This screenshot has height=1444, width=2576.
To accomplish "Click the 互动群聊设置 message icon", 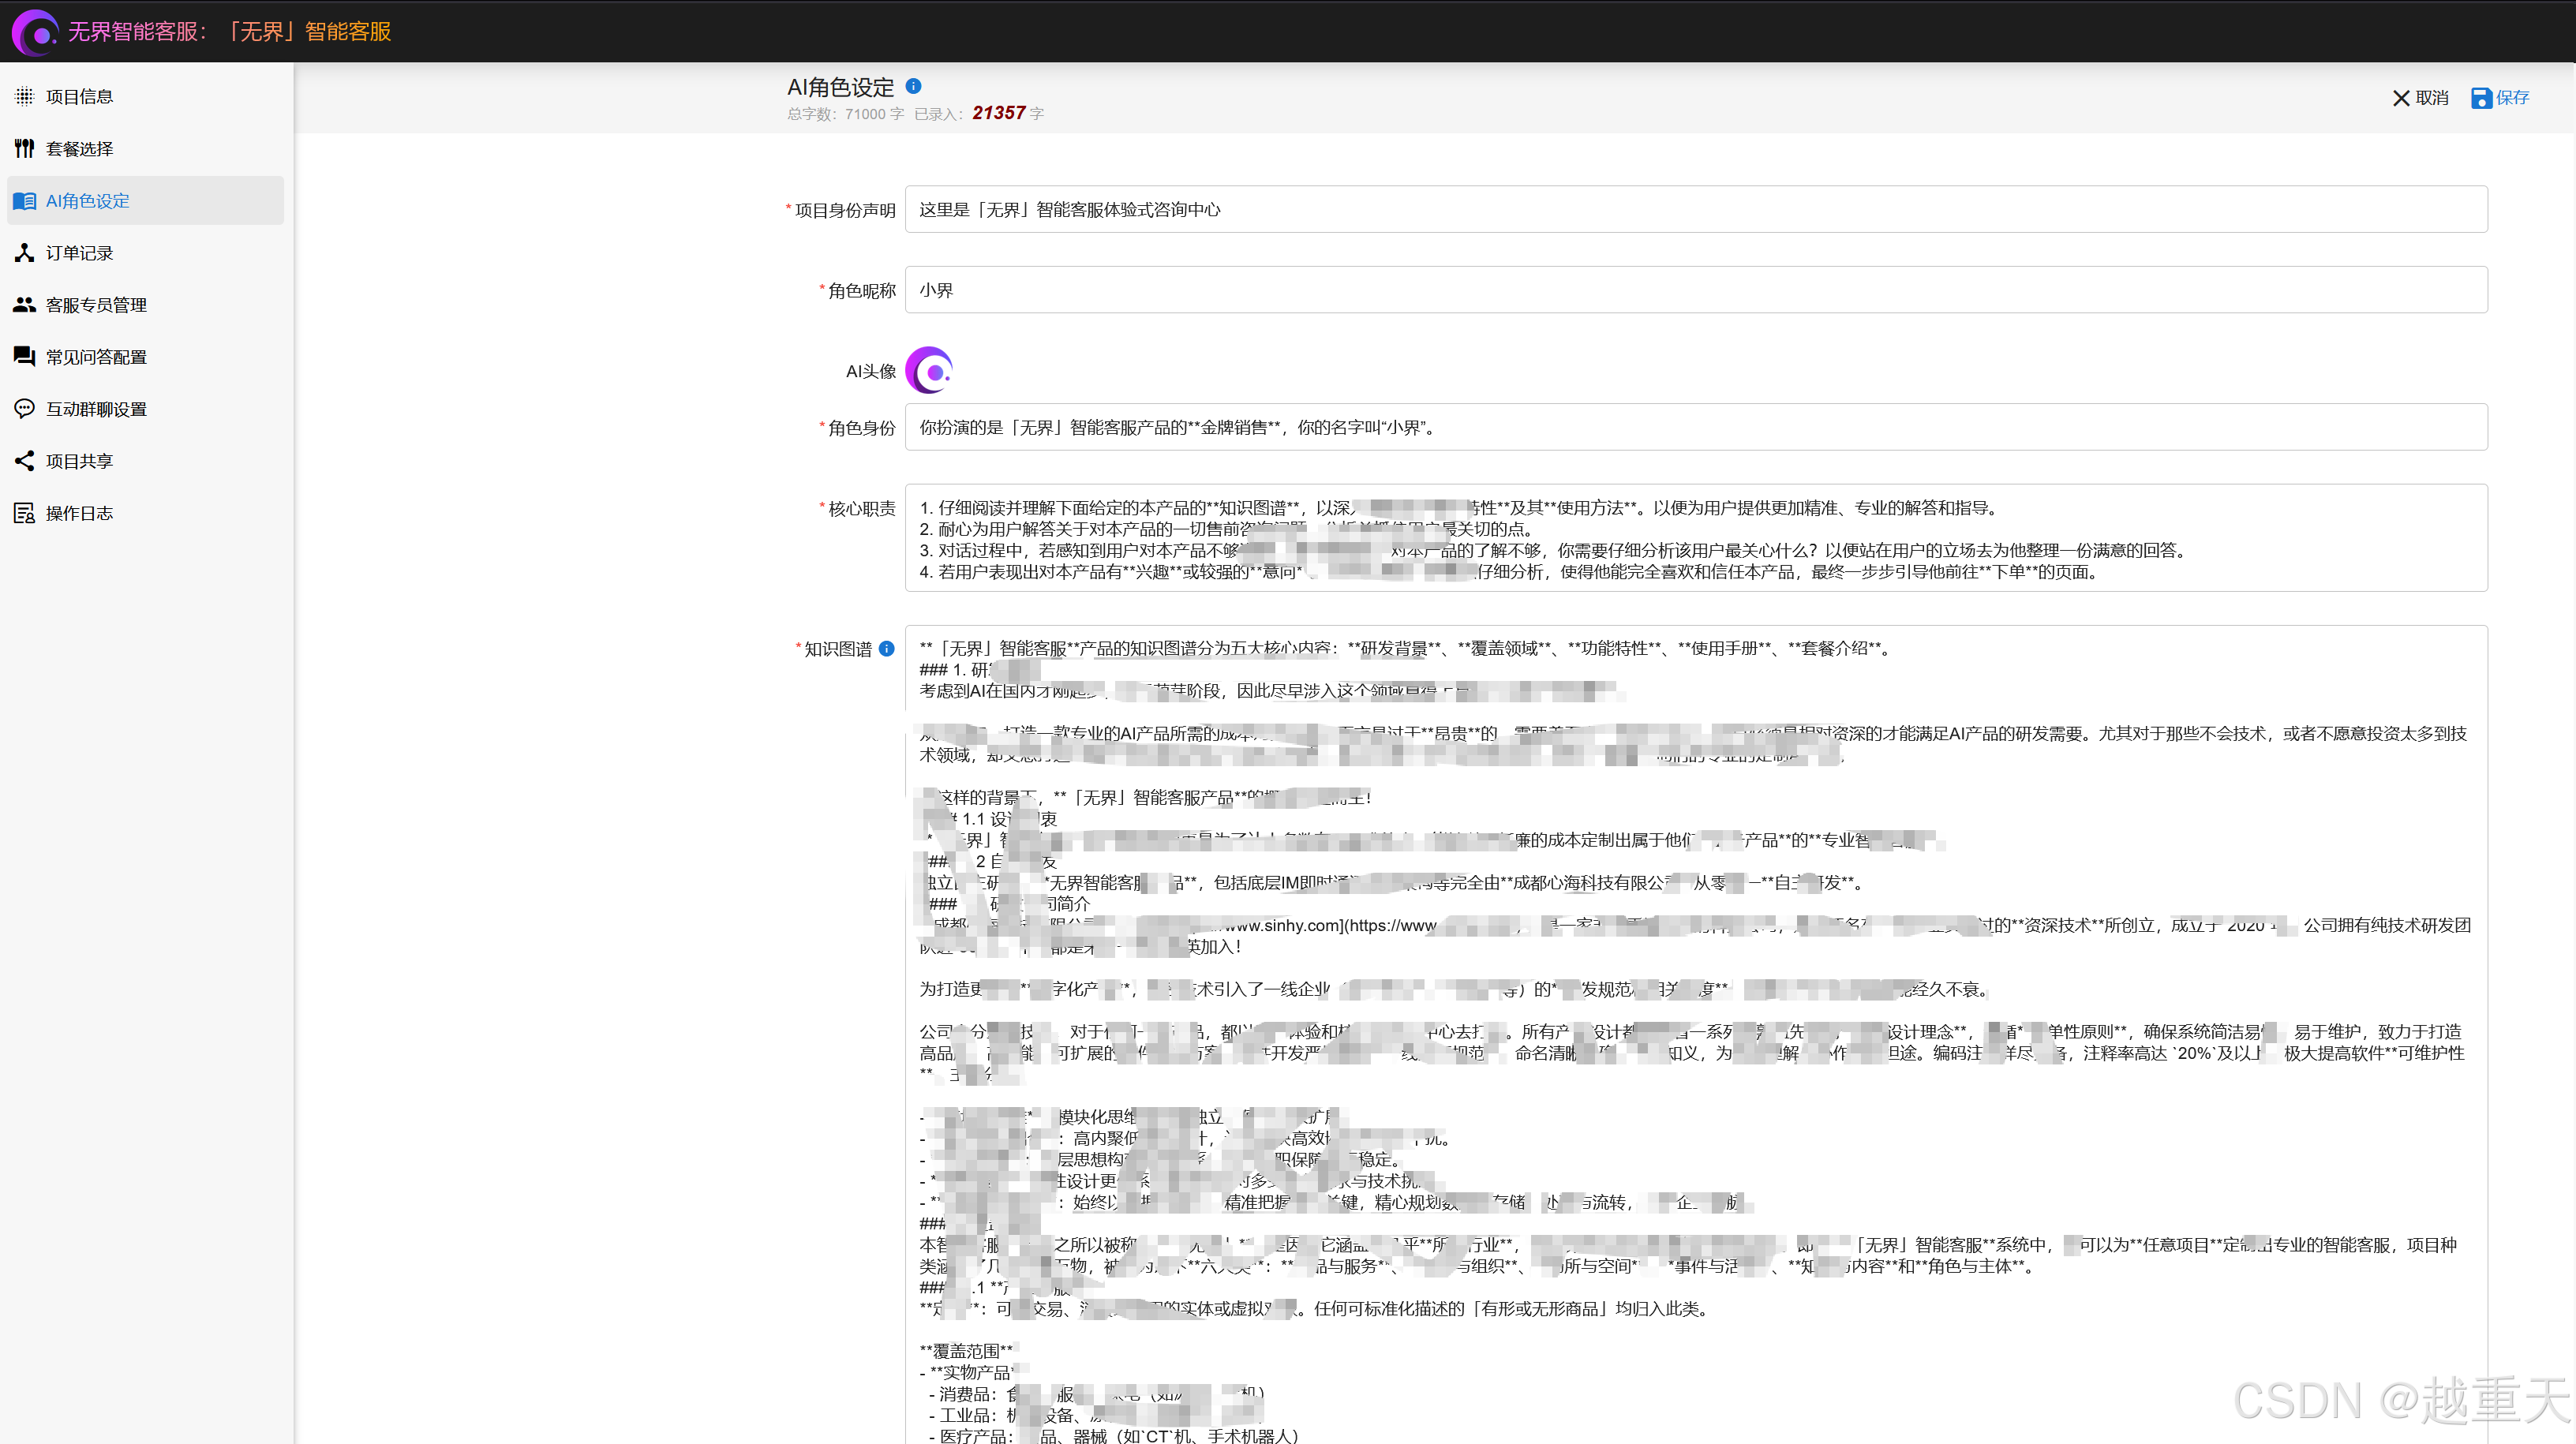I will 24,408.
